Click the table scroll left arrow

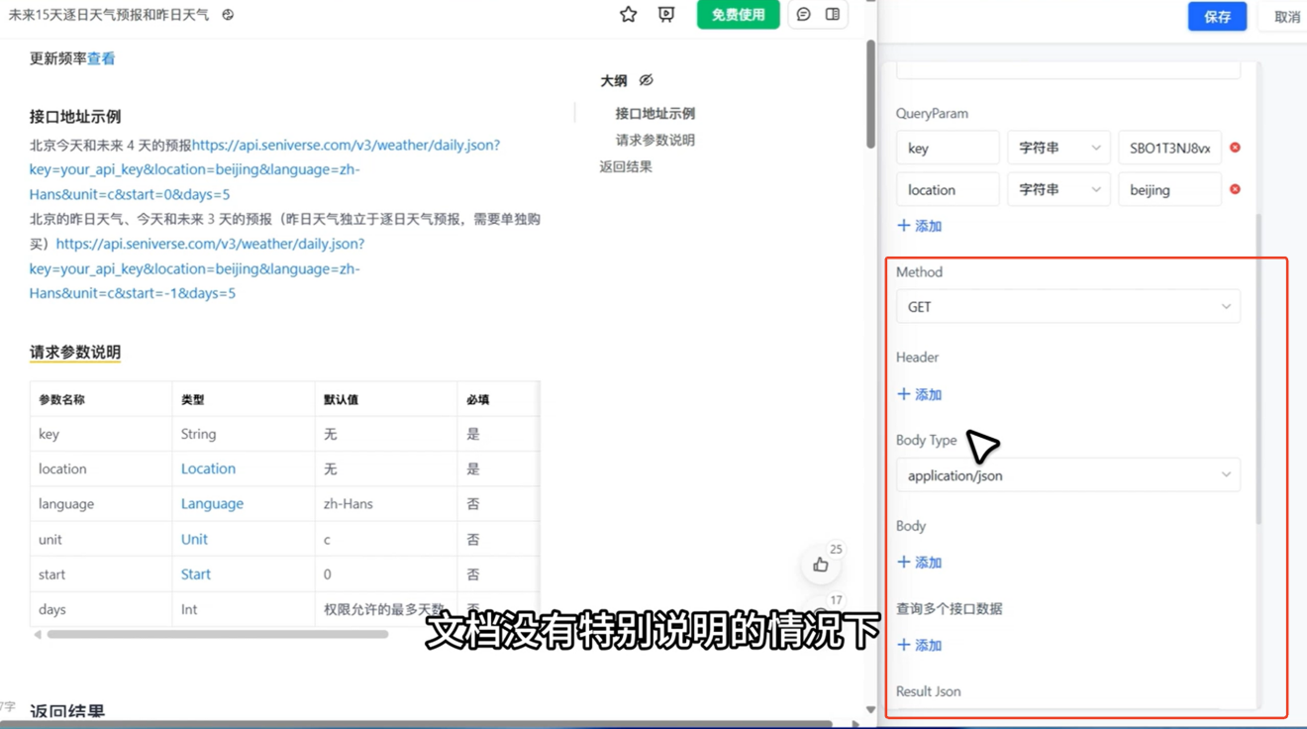(x=38, y=634)
